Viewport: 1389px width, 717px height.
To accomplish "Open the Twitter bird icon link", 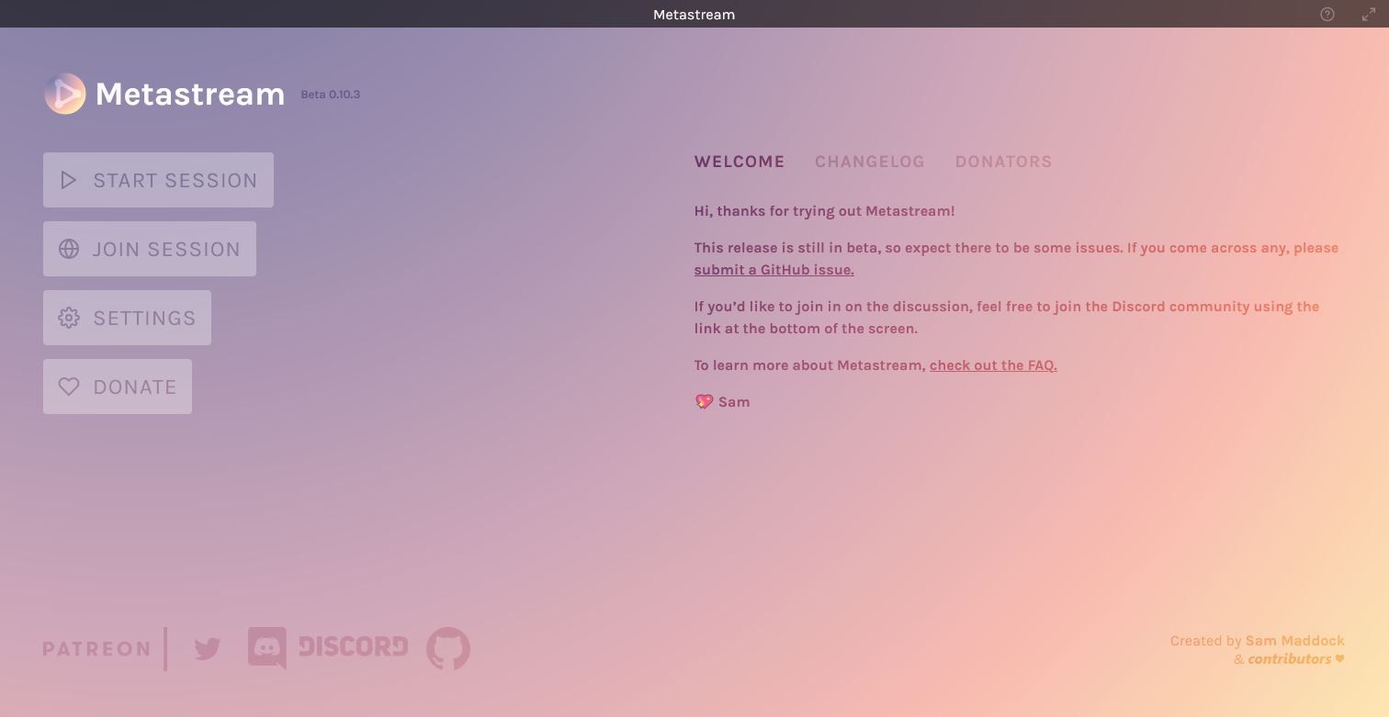I will point(208,649).
